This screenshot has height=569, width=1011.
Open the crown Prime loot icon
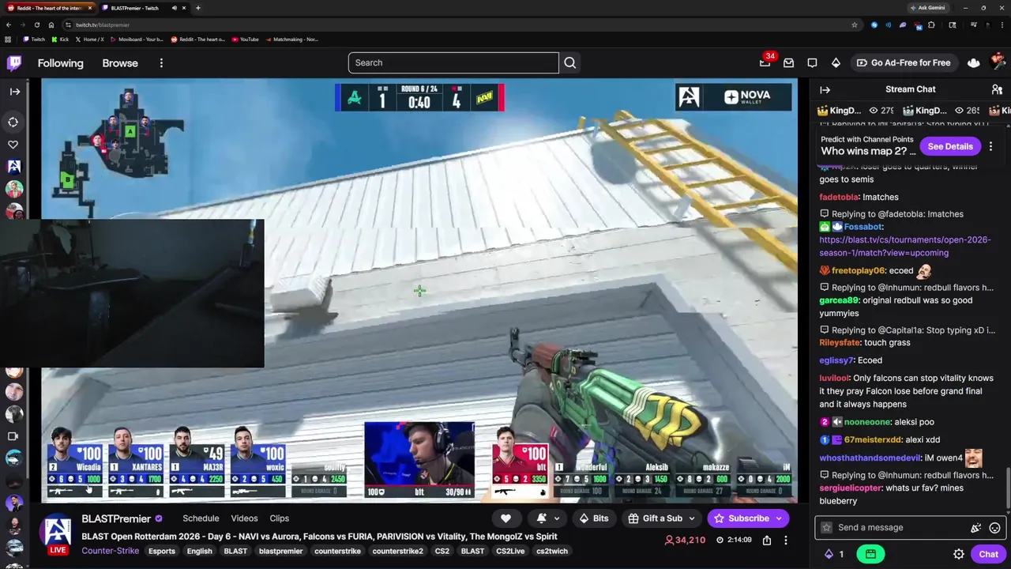pyautogui.click(x=973, y=62)
